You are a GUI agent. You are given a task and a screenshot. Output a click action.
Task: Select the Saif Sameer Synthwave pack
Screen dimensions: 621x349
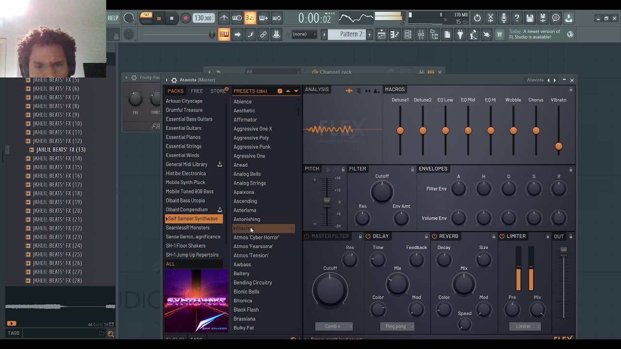(x=194, y=219)
